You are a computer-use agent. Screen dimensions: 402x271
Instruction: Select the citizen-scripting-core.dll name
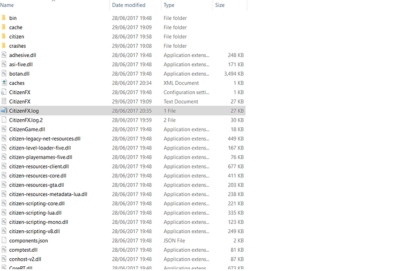(37, 204)
